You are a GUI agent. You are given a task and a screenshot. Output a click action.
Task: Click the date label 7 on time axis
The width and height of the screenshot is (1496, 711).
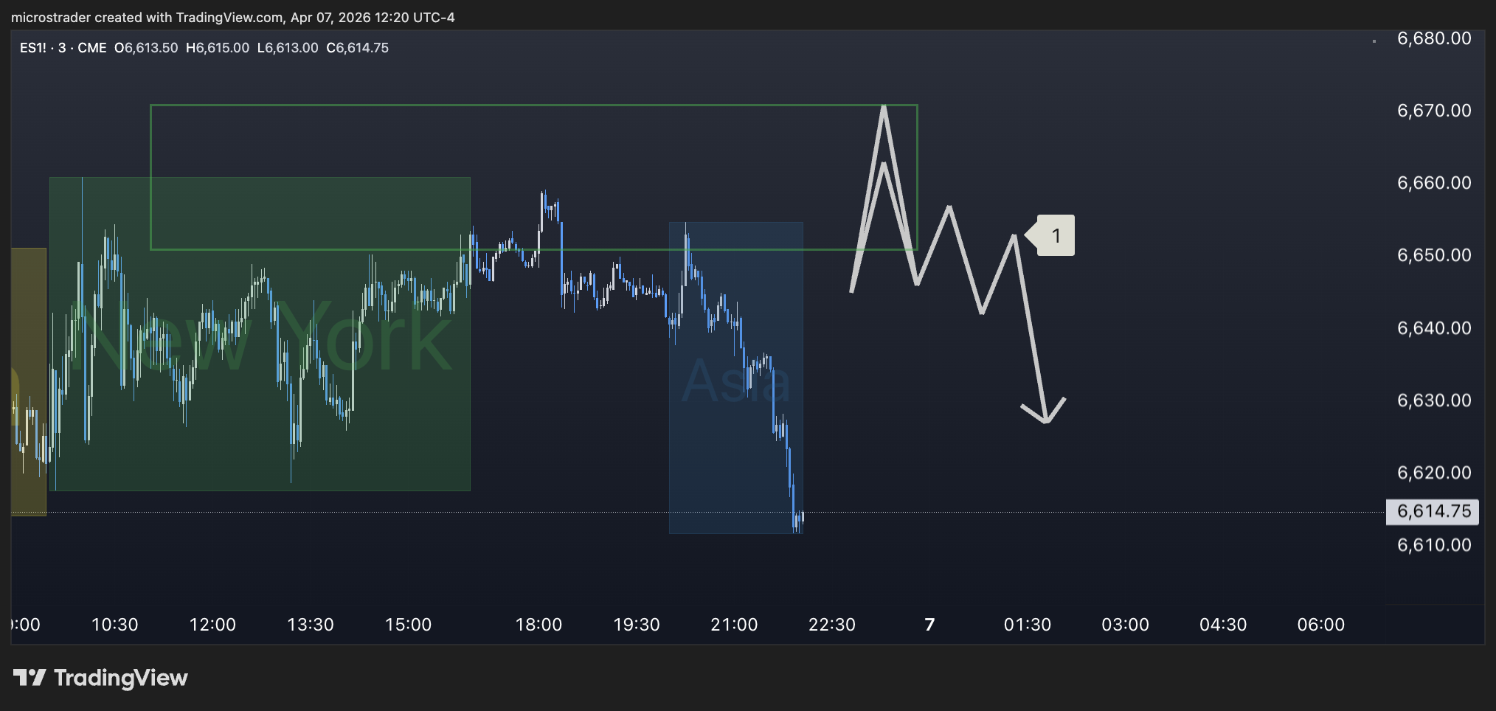pos(930,625)
